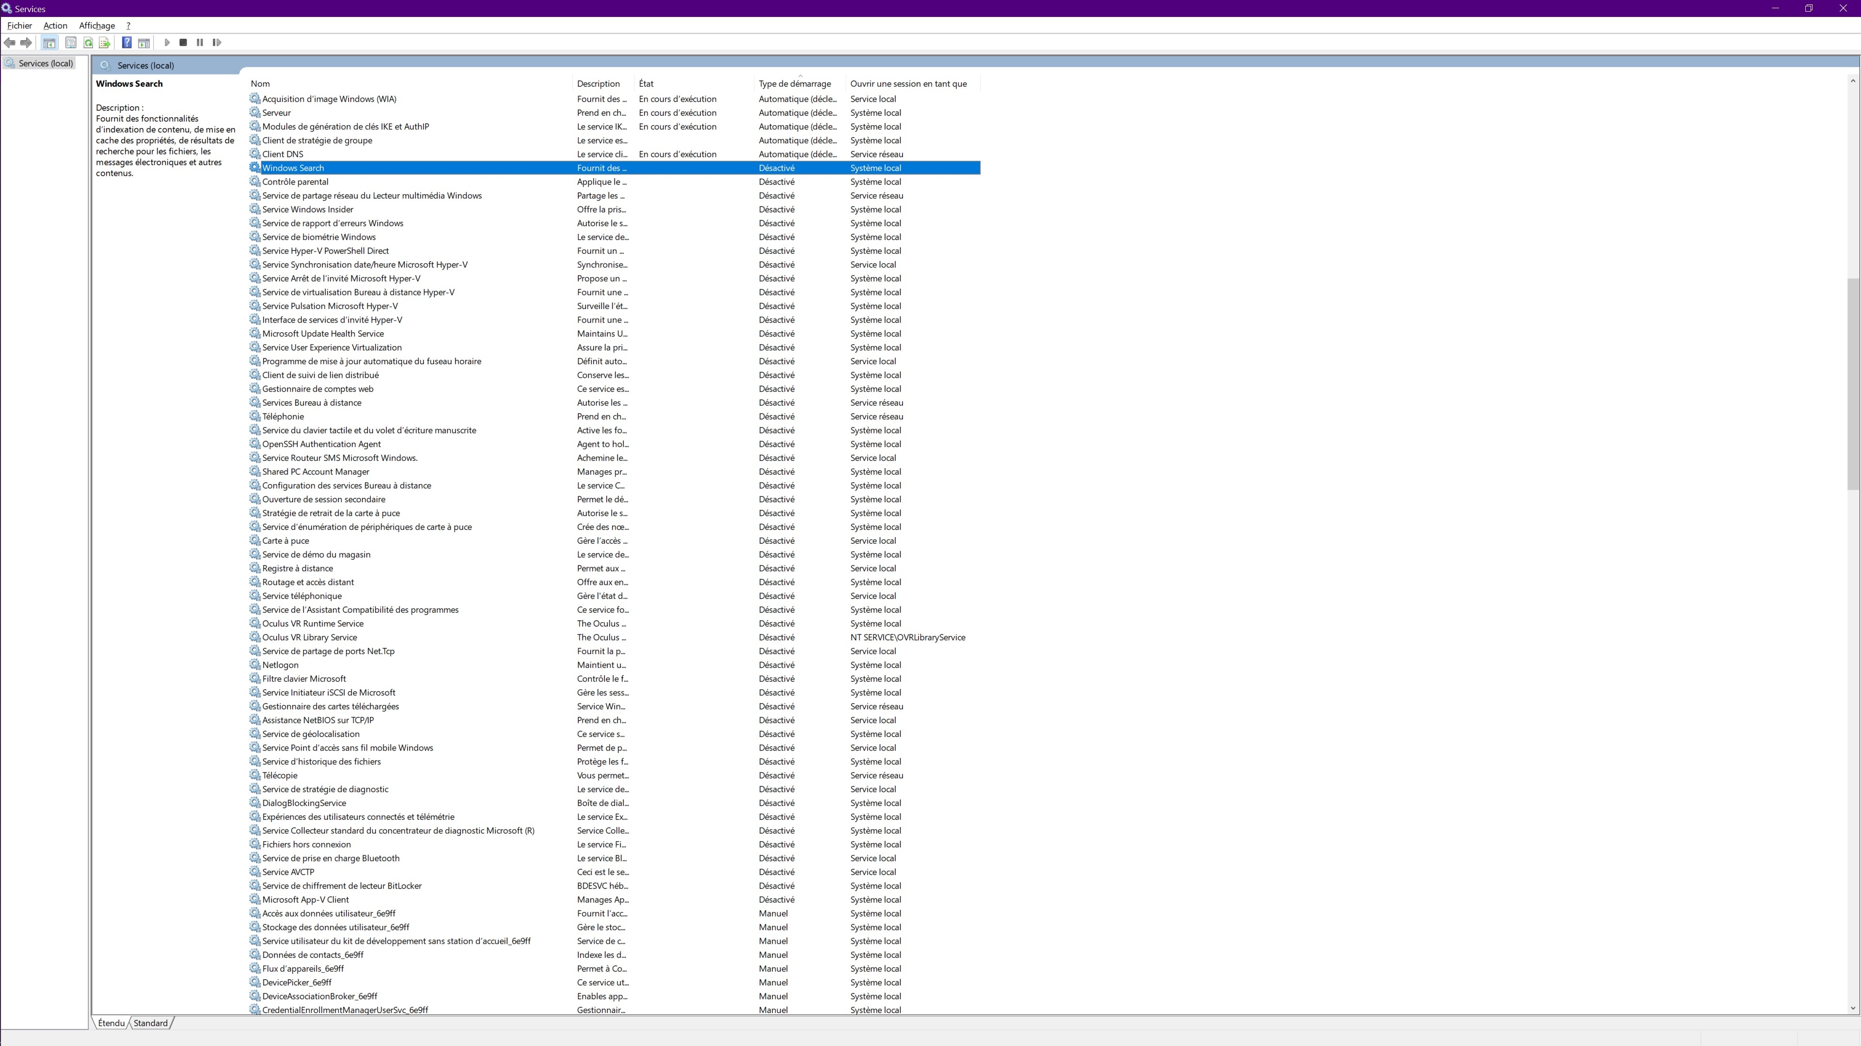Click the Pause service icon

[200, 43]
